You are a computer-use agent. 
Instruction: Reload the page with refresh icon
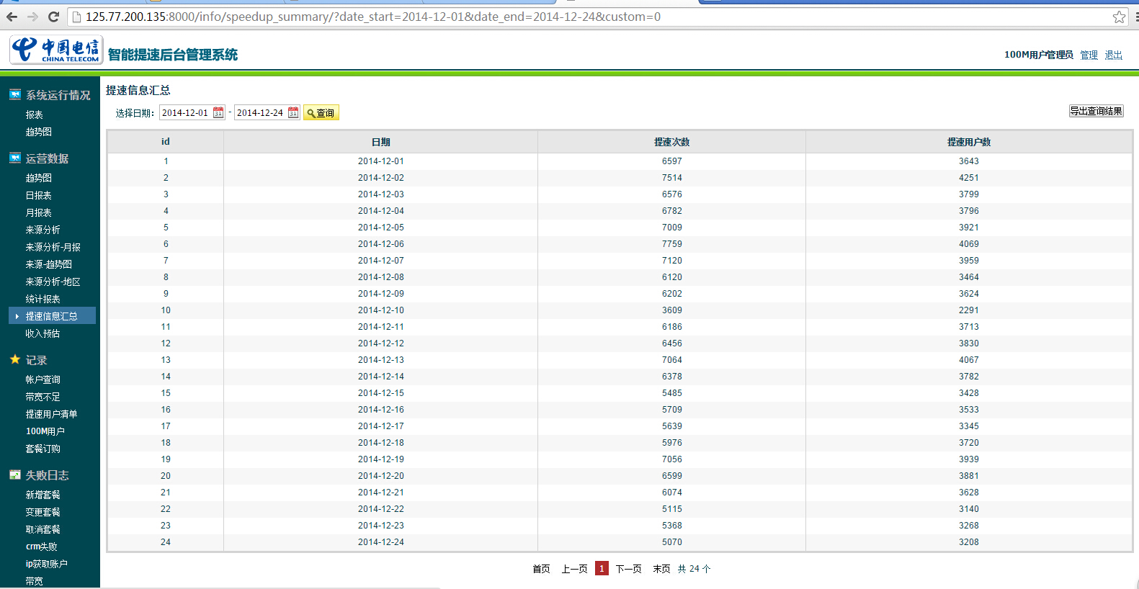(53, 17)
